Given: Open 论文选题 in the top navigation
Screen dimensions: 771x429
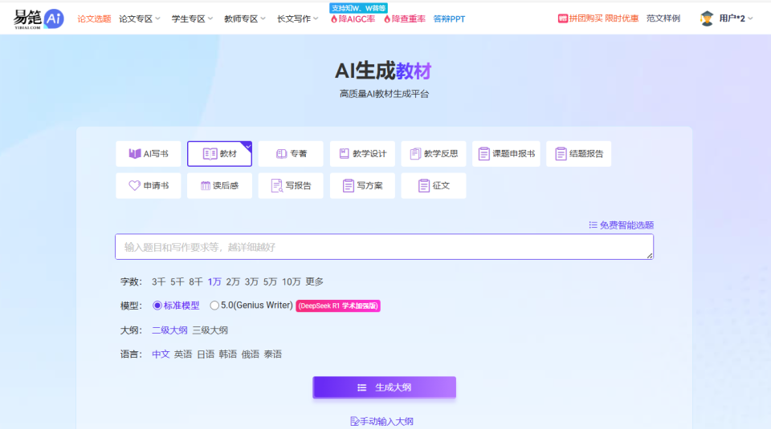Looking at the screenshot, I should [94, 18].
